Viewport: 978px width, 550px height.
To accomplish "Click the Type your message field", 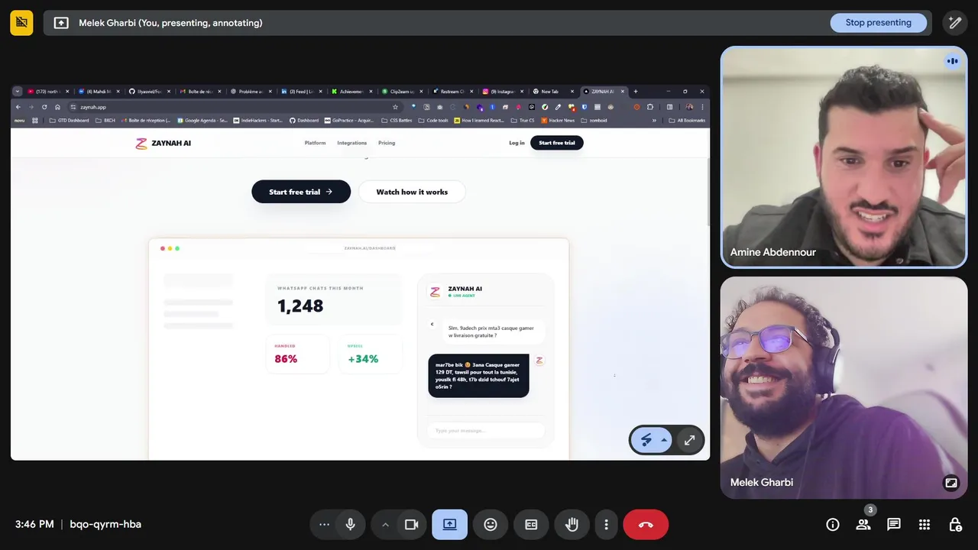I will tap(486, 431).
